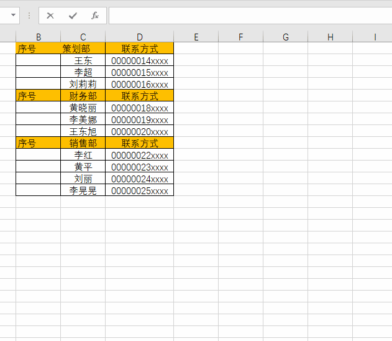Select the cell containing 刘莉莉
The width and height of the screenshot is (392, 341).
click(83, 83)
